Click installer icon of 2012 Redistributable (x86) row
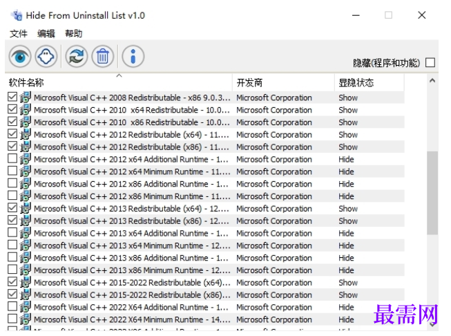This screenshot has height=336, width=451. pos(26,147)
